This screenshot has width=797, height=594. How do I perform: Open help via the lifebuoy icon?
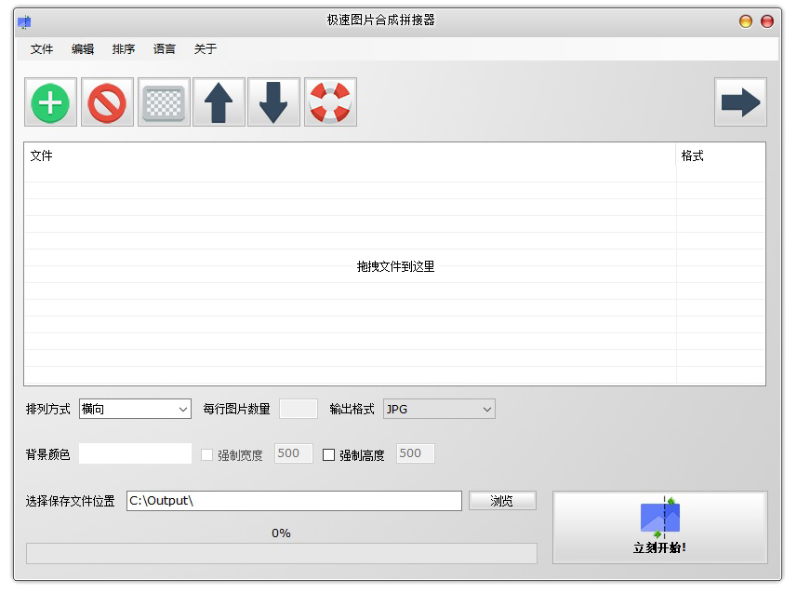(x=330, y=102)
